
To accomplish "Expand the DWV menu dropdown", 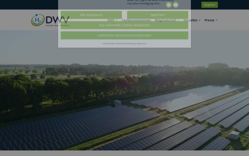I will click(x=112, y=20).
